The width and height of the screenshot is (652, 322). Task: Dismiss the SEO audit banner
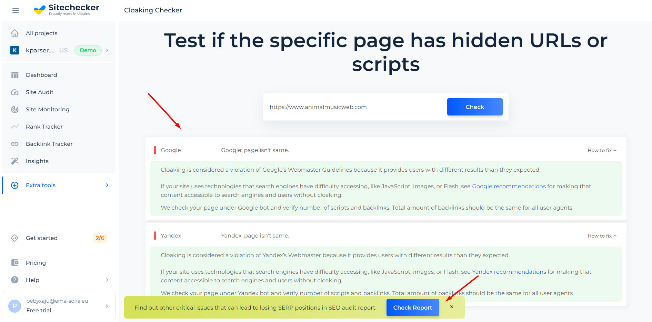tap(452, 307)
